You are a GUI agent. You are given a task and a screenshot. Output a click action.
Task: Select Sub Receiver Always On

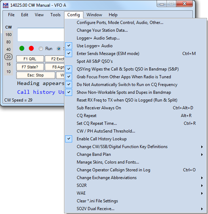click(135, 108)
